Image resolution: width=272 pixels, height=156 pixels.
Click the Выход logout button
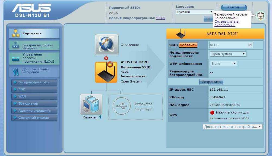coord(234,7)
